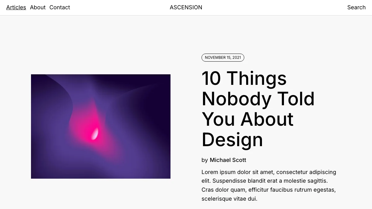Viewport: 372px width, 209px height.
Task: Open Search in the top bar
Action: pos(356,7)
